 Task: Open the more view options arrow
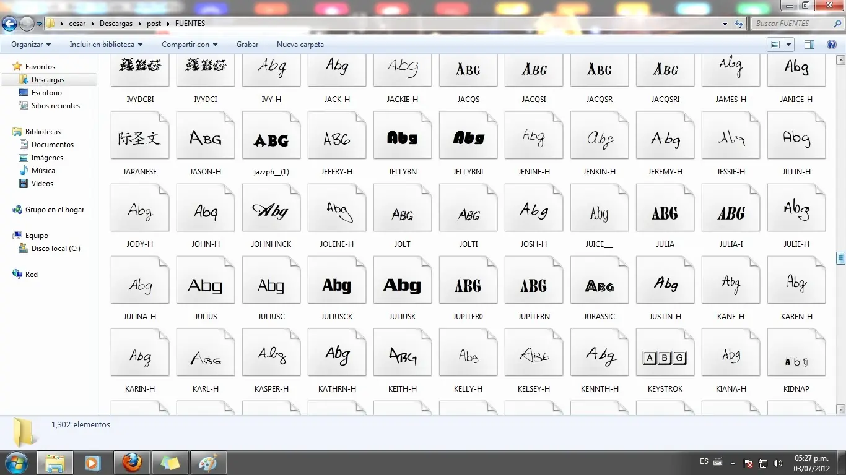[789, 45]
